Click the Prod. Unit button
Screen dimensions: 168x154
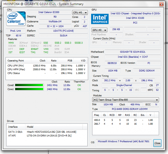15,31
